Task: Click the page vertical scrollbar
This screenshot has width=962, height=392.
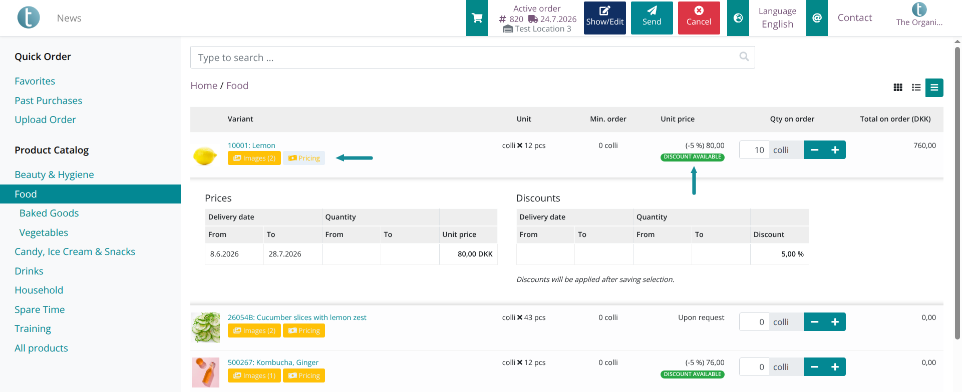Action: pos(957,192)
